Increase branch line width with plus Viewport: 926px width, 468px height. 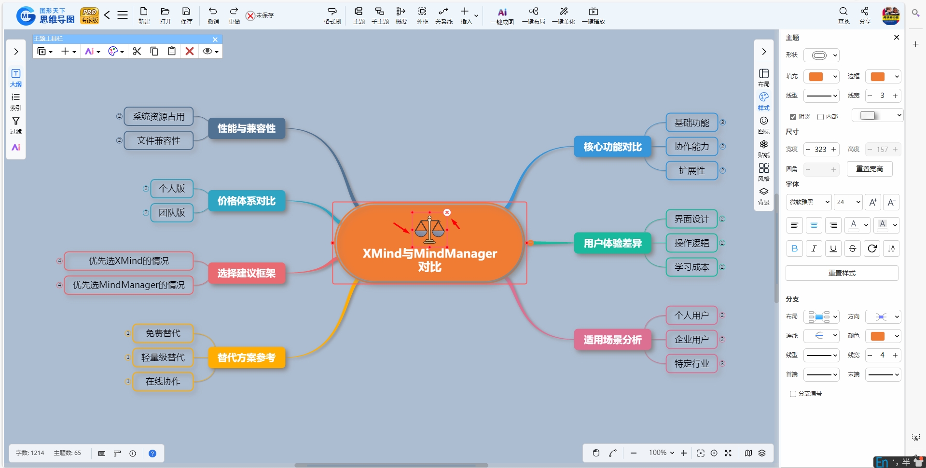895,356
